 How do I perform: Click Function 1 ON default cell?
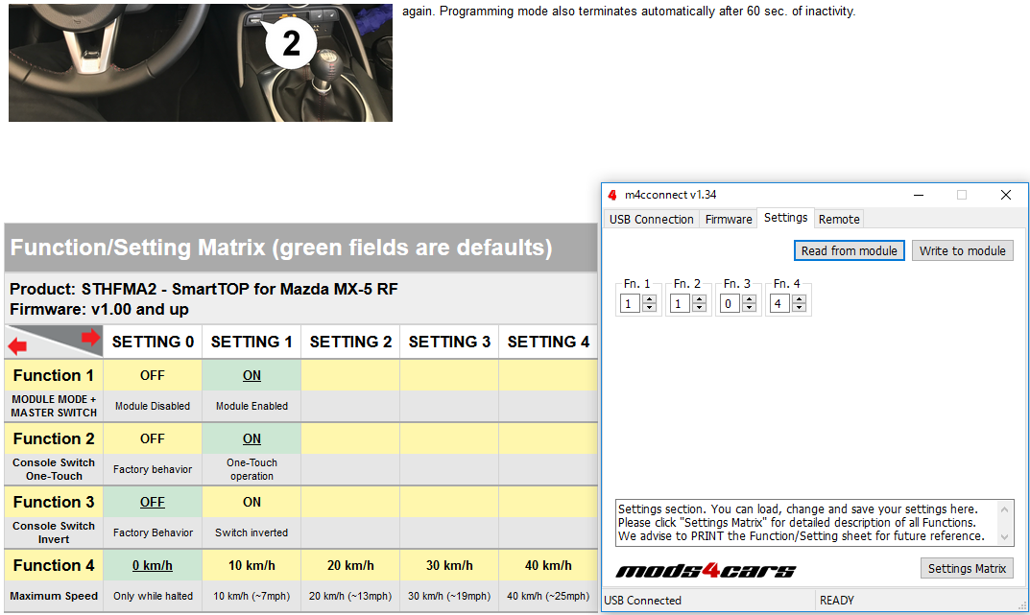(x=252, y=375)
